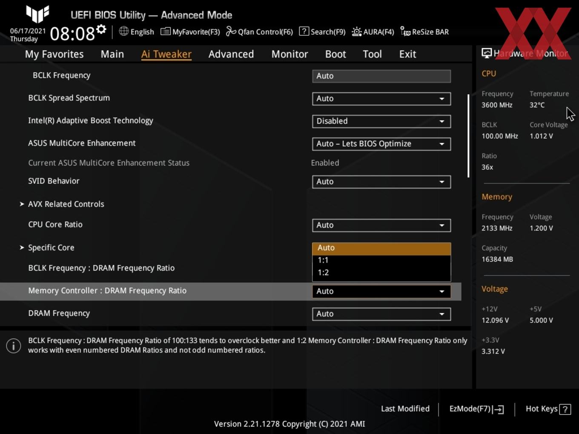Click the English language label
The width and height of the screenshot is (579, 434).
142,32
